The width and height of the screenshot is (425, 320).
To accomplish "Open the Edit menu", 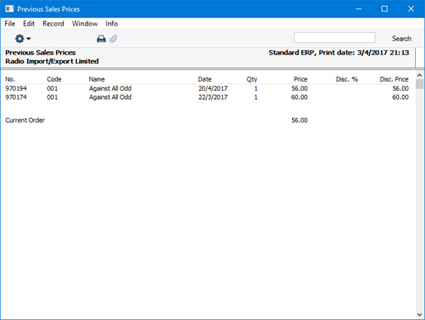I will click(29, 24).
